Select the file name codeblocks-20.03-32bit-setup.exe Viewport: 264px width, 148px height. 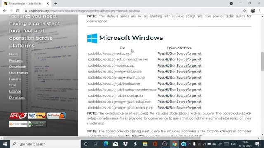pos(114,83)
